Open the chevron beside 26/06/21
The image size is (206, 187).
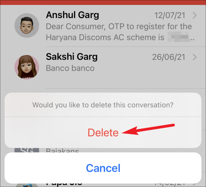[195, 57]
